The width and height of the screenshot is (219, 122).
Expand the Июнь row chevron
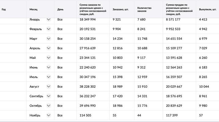49,67
